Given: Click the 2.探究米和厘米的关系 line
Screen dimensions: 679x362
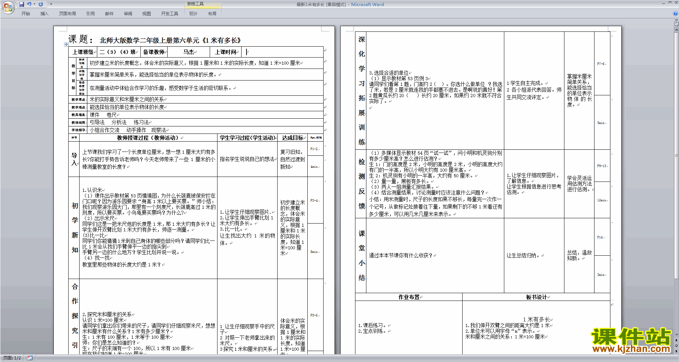Looking at the screenshot, I should (107, 314).
